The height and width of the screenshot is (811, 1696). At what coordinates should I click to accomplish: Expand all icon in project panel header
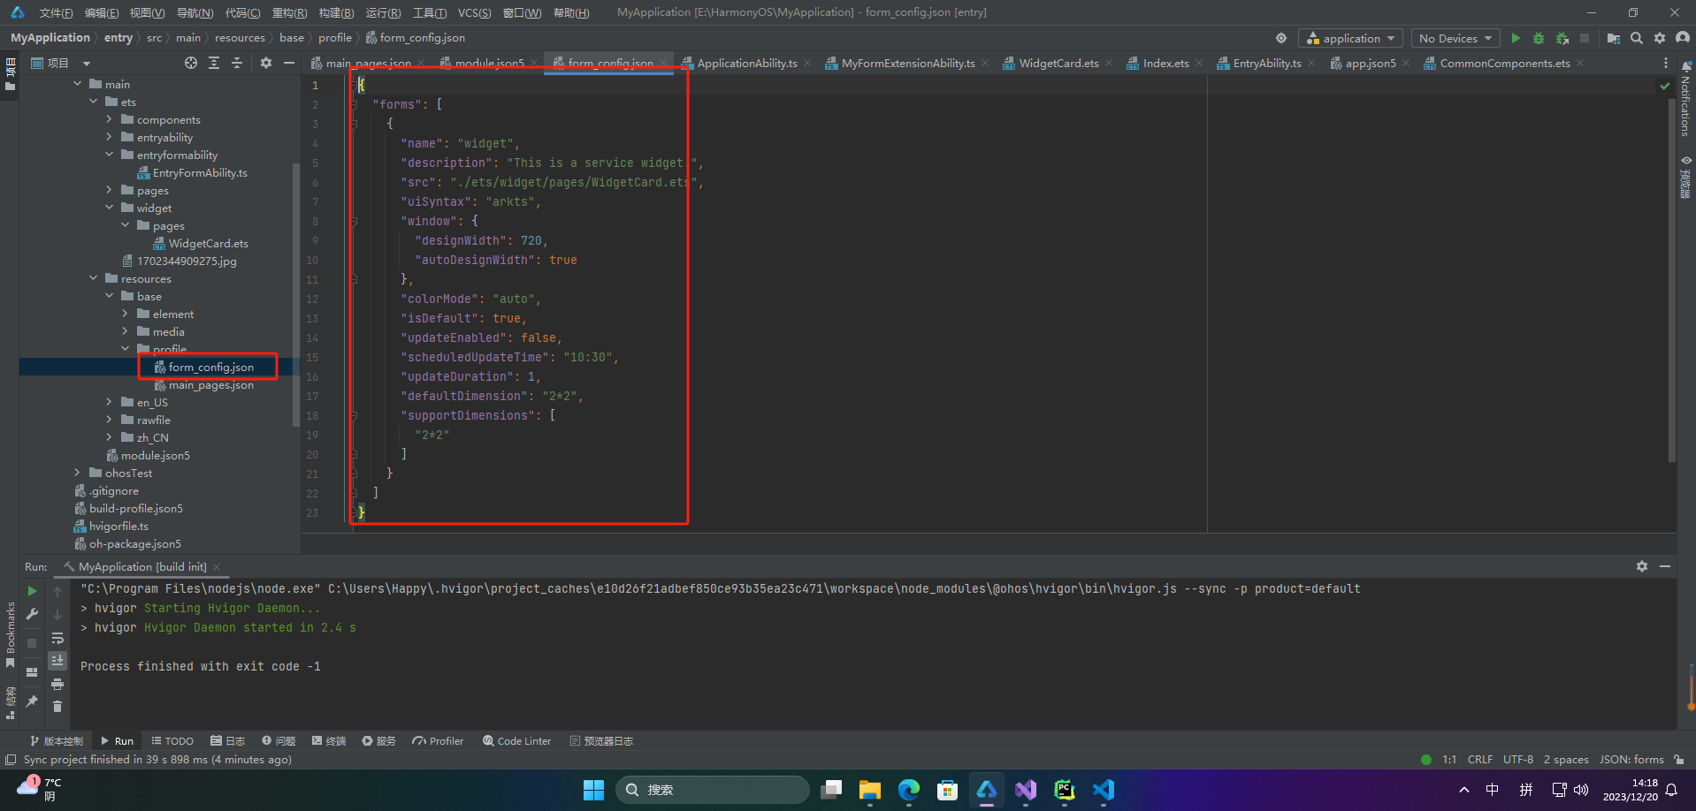click(x=214, y=63)
